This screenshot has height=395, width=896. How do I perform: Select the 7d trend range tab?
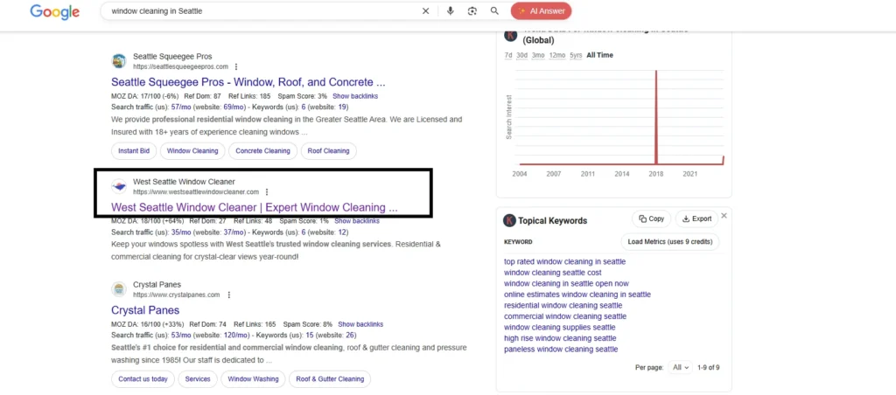508,55
